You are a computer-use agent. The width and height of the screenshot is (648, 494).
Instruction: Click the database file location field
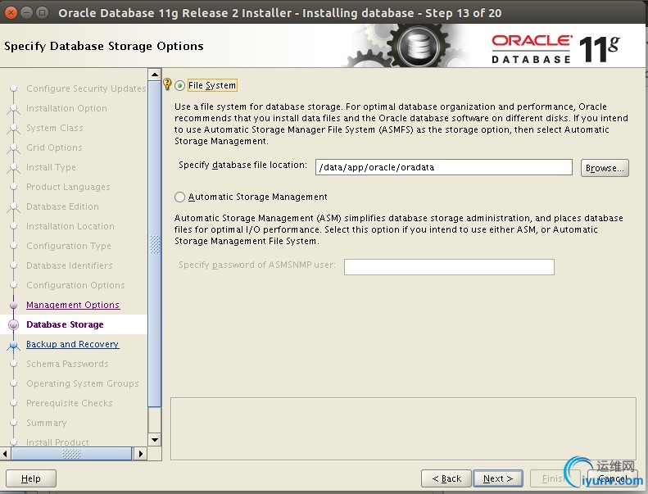443,167
